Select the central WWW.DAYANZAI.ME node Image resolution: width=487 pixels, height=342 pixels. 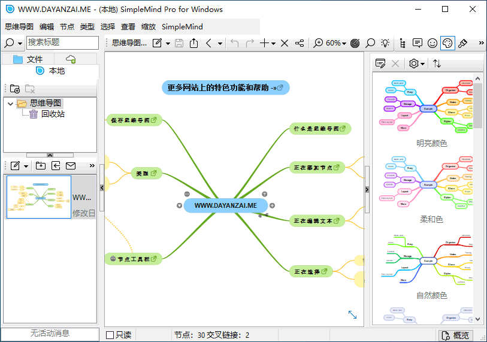click(226, 205)
